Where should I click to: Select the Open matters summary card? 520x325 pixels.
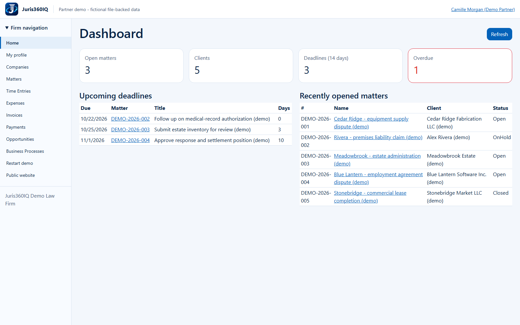pos(131,66)
